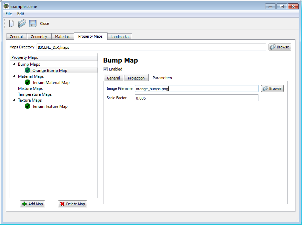The width and height of the screenshot is (302, 225).
Task: Click the Save scene toolbar icon
Action: tap(32, 23)
